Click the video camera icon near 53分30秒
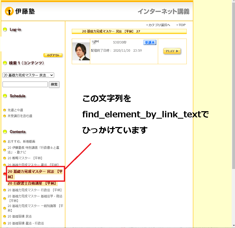The height and width of the screenshot is (228, 235). click(96, 42)
